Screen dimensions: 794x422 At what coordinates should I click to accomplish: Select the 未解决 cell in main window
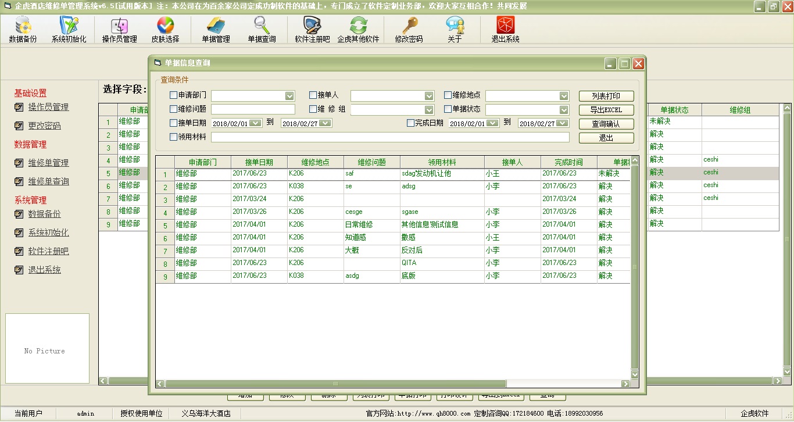(x=674, y=121)
